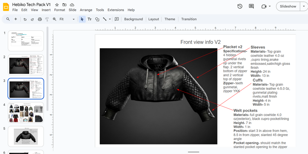Open the Shape tool
Viewport: 308px width, 154px height.
(x=97, y=19)
